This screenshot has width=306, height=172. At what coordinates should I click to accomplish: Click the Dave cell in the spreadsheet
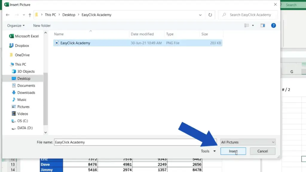(51, 165)
